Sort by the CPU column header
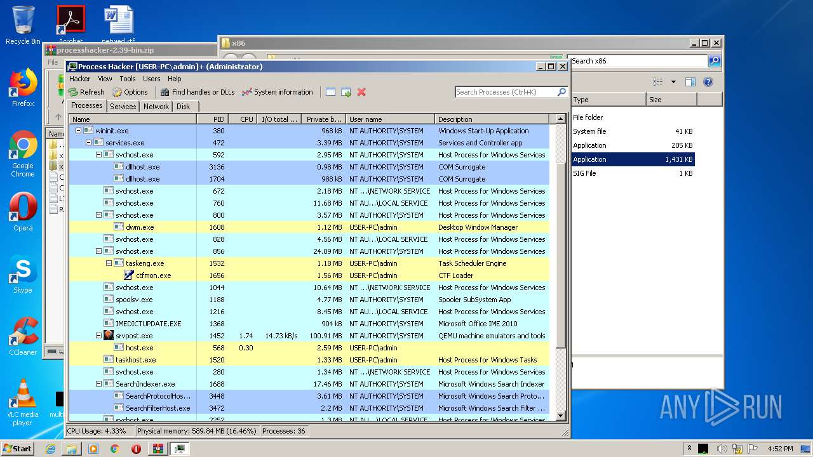The image size is (813, 457). click(243, 119)
